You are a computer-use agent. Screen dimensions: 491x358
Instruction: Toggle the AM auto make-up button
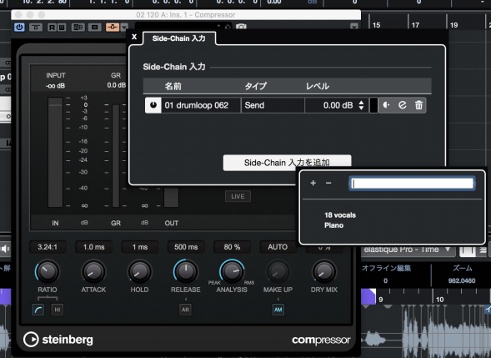click(x=278, y=310)
